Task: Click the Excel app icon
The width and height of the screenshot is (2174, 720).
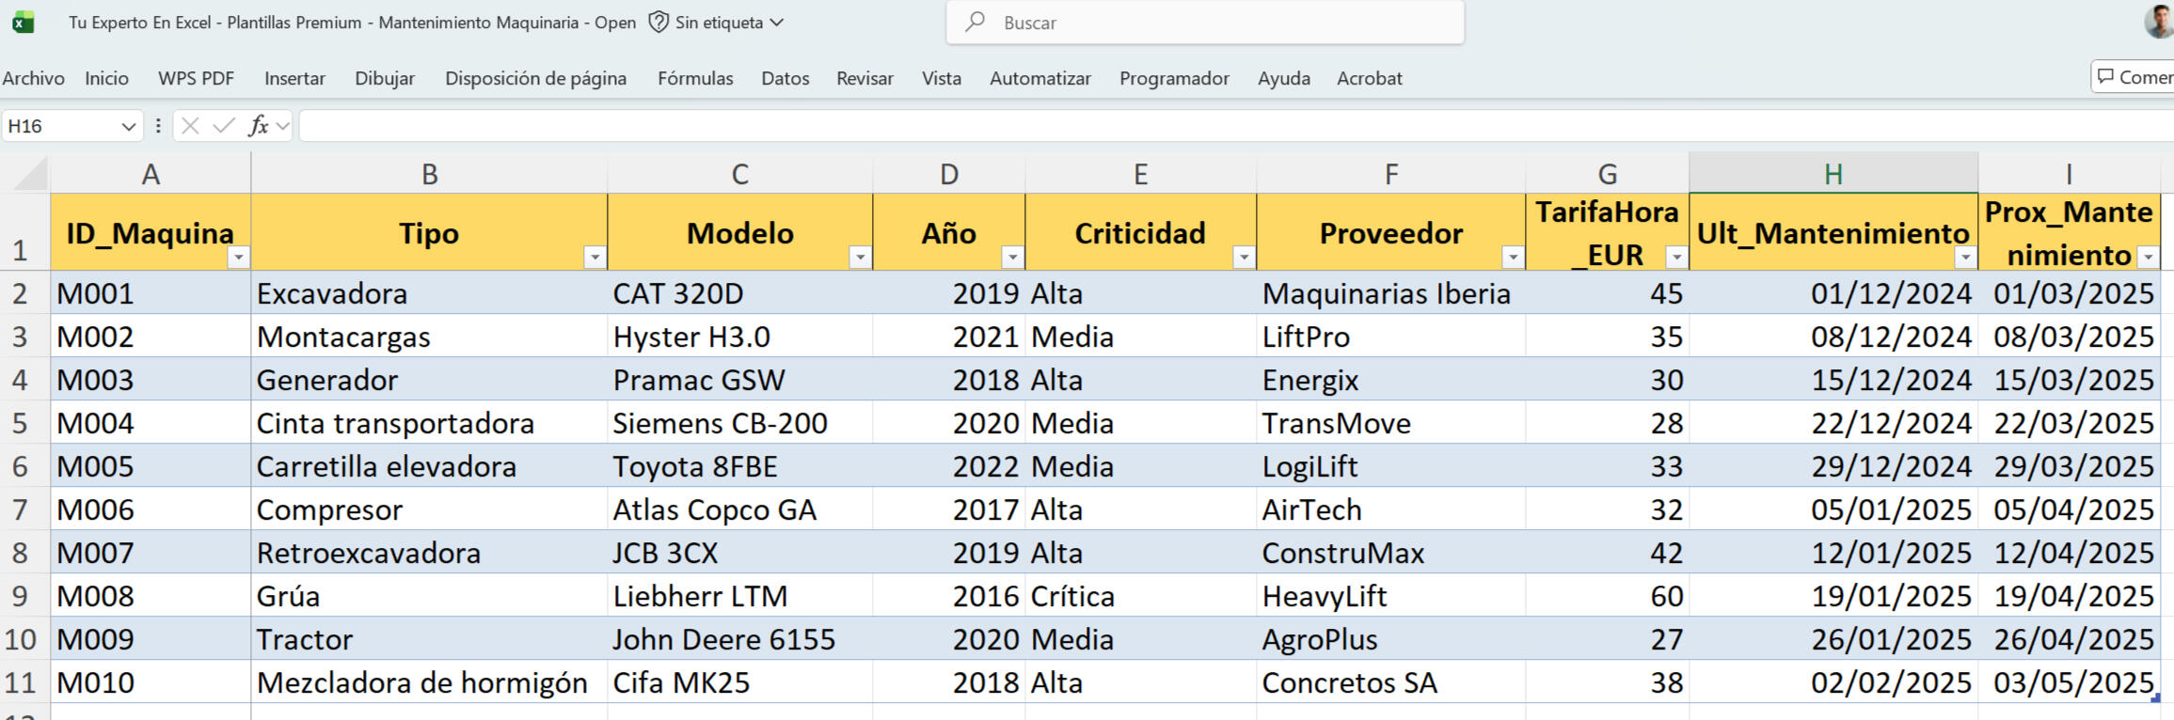Action: 23,23
